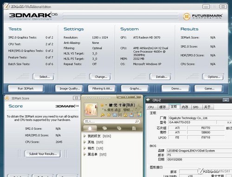Expand the 我的好友 [8/26] group

tap(84, 136)
